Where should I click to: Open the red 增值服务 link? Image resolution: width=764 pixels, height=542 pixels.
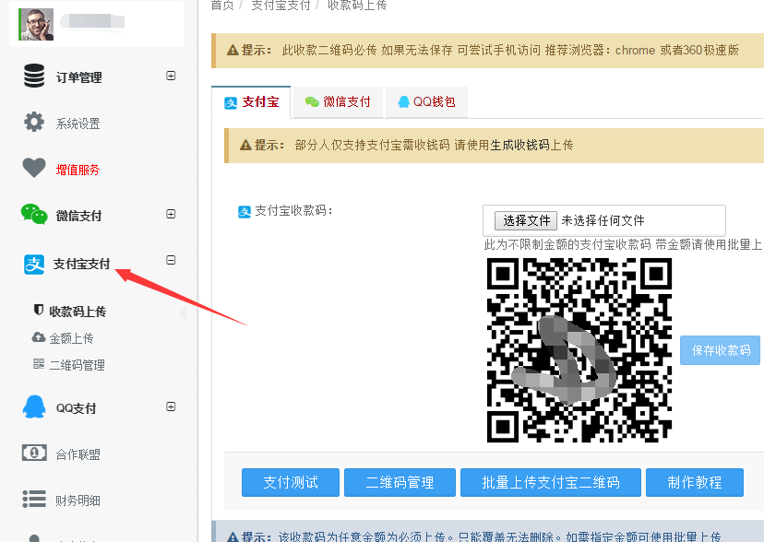(78, 170)
